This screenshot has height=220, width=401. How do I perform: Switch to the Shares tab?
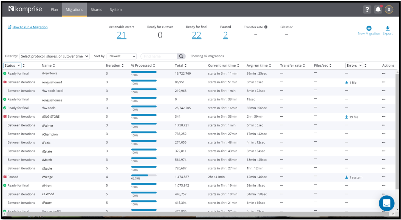click(96, 9)
